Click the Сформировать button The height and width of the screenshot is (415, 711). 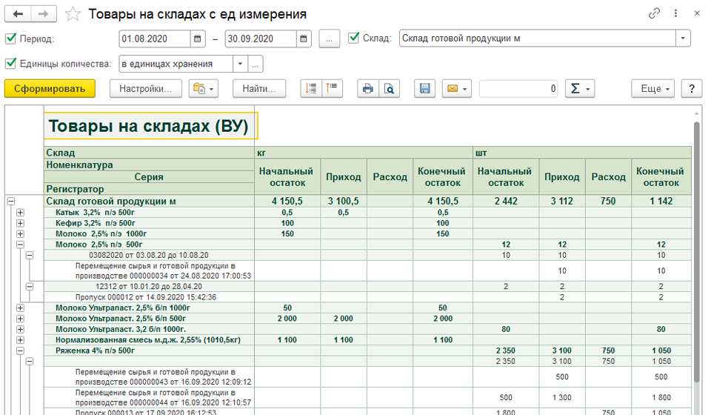tap(50, 88)
